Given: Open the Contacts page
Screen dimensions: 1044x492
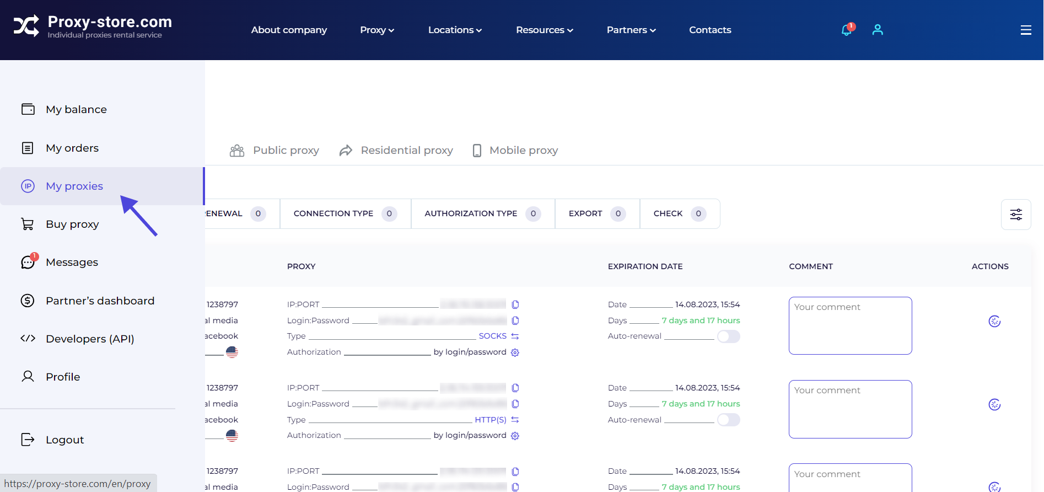Looking at the screenshot, I should click(x=710, y=30).
